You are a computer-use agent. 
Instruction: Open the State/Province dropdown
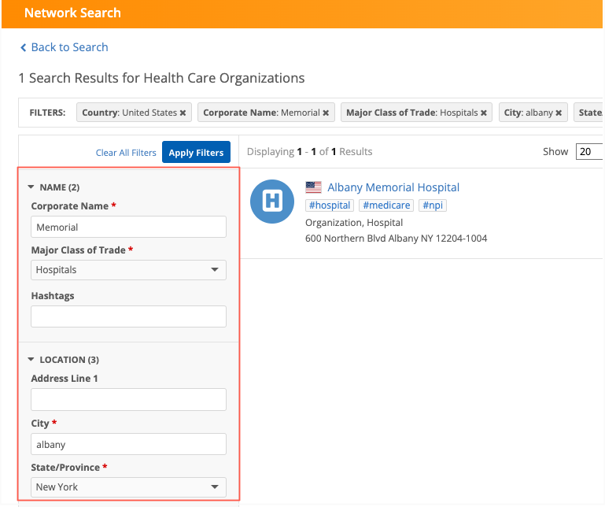click(x=128, y=487)
